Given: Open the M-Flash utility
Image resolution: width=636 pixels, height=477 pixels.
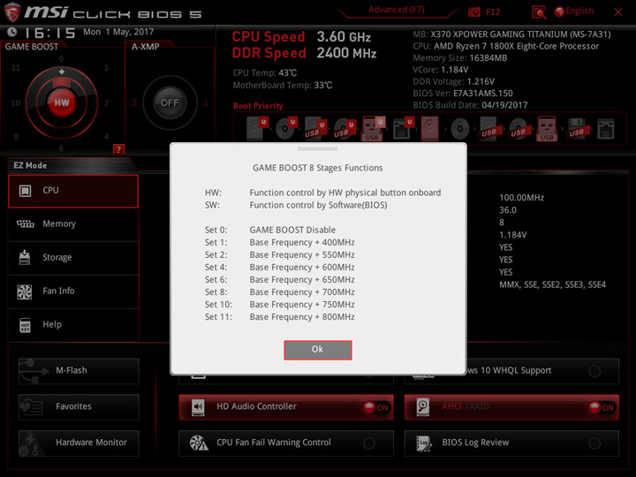Looking at the screenshot, I should pos(79,371).
